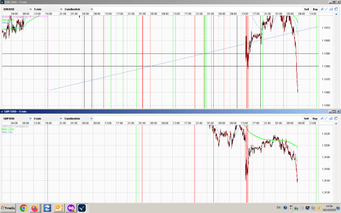Click Buy button on EUR/USD chart
Image resolution: width=341 pixels, height=213 pixels.
tap(315, 9)
